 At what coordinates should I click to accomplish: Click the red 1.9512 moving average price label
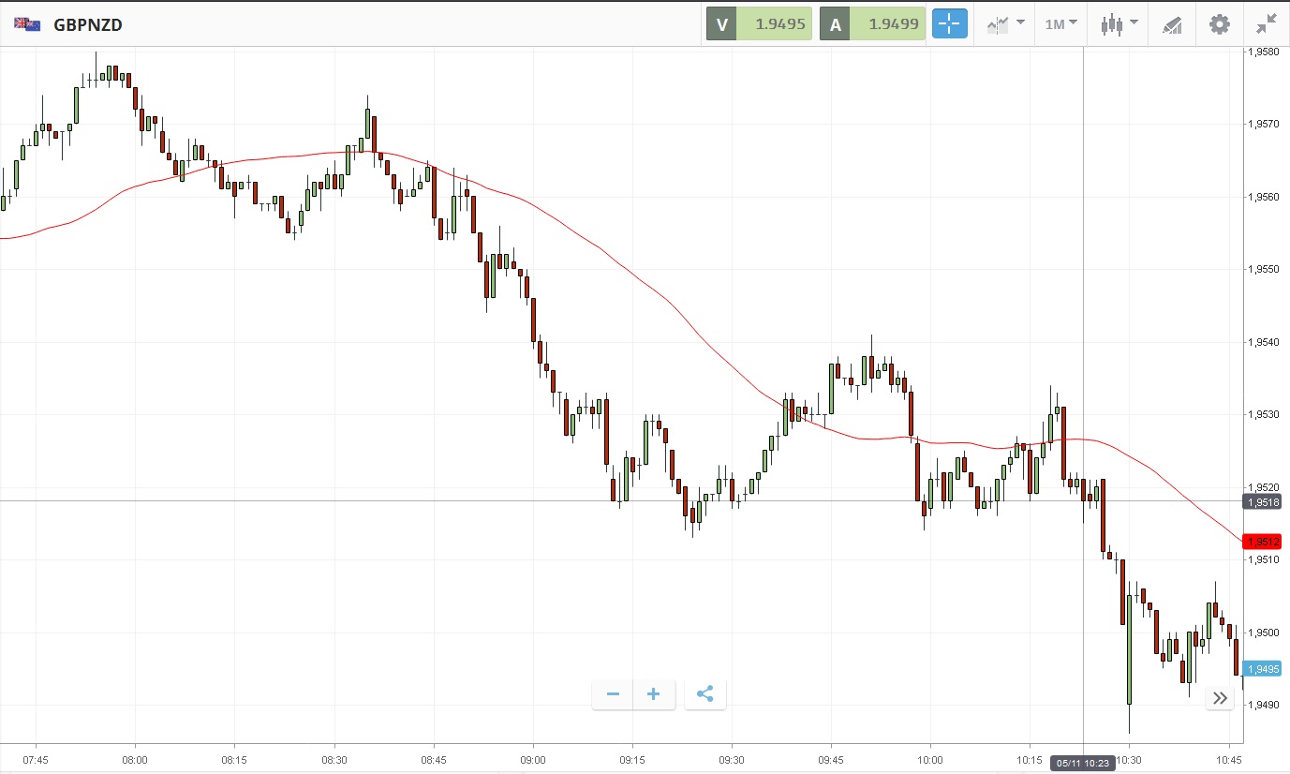(x=1261, y=542)
